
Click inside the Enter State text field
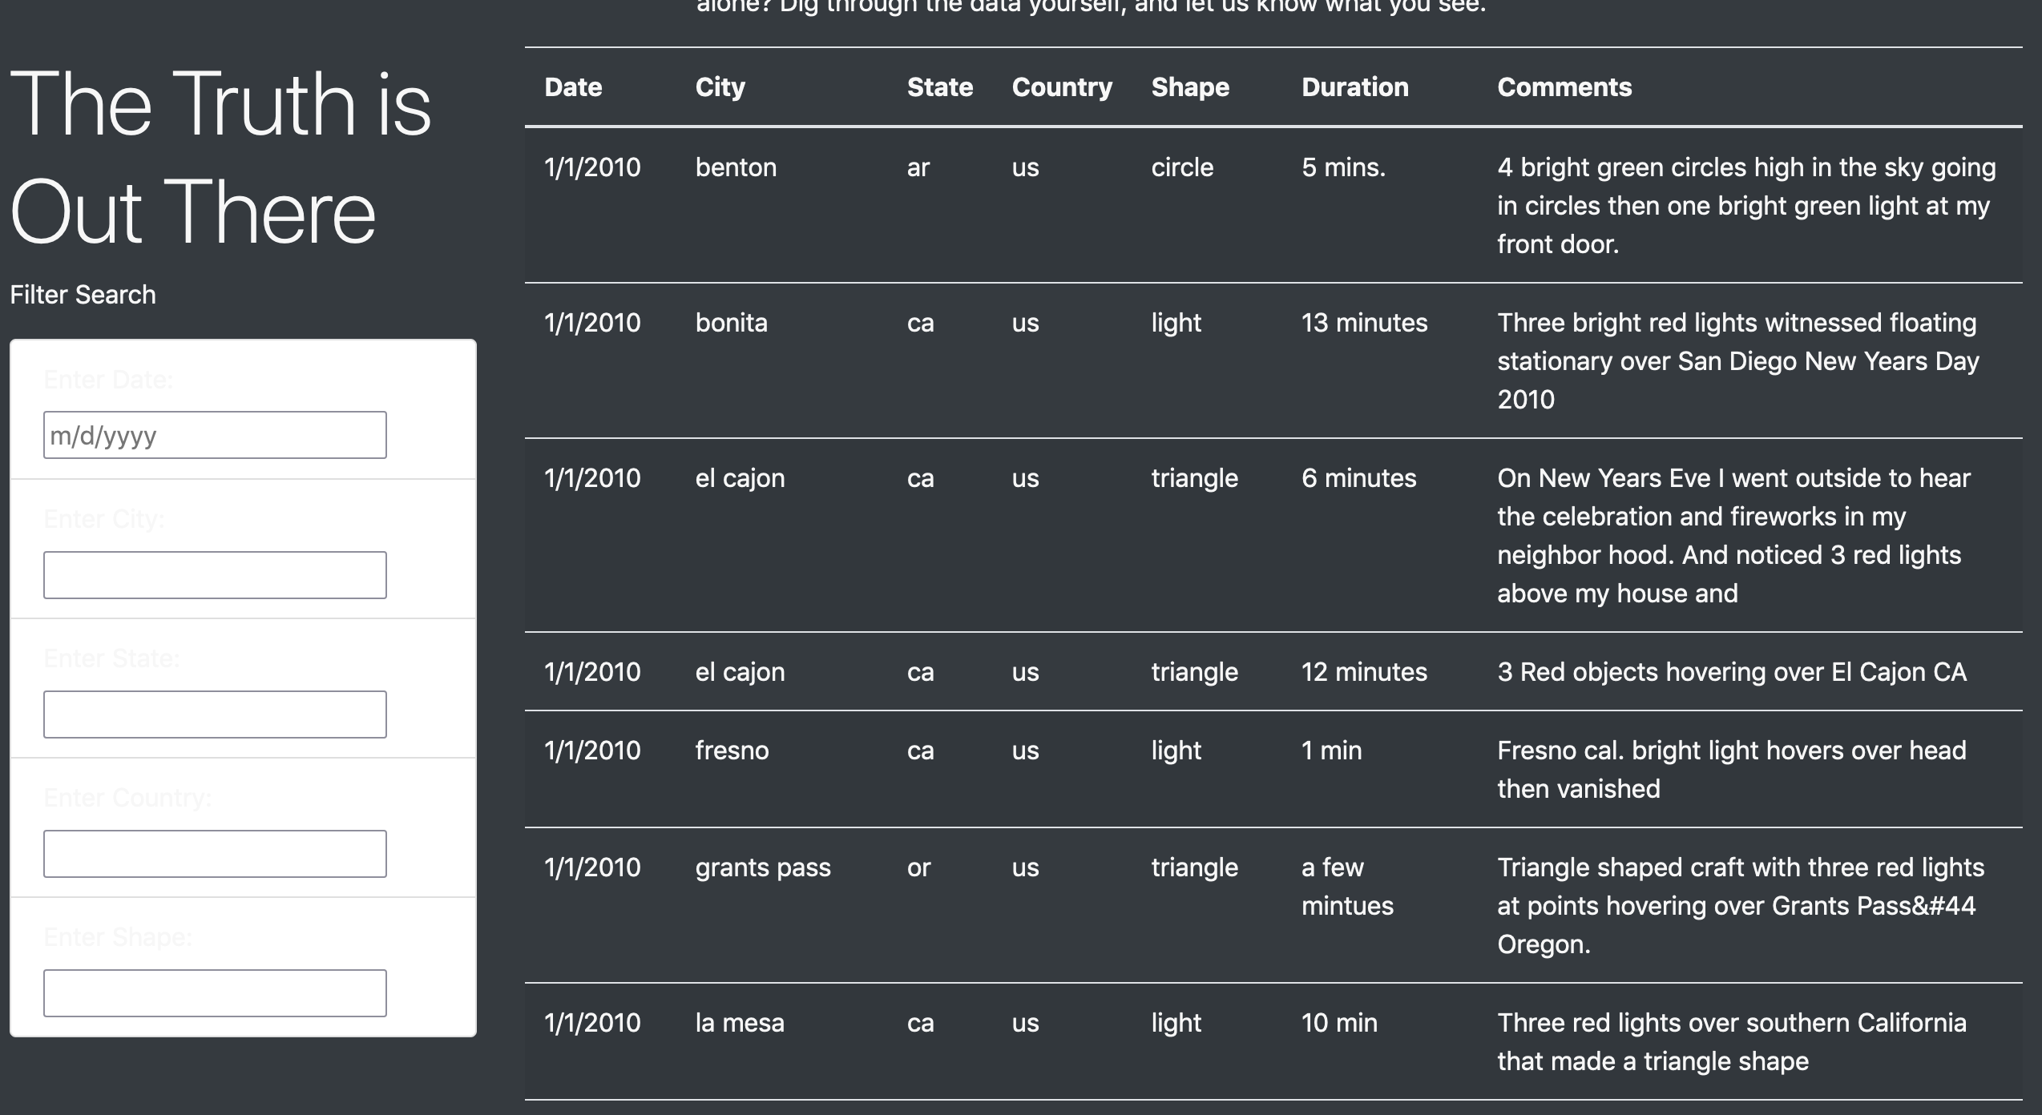213,713
